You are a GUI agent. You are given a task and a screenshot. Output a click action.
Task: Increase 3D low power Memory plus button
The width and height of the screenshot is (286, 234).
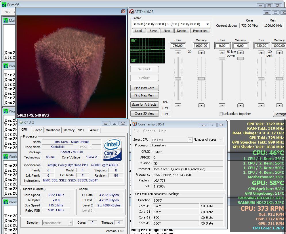pyautogui.click(x=241, y=53)
